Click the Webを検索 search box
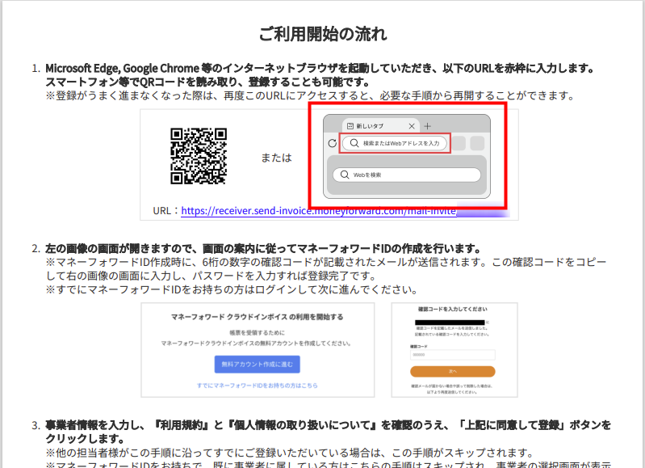Screen dimensions: 645x468 click(x=409, y=175)
